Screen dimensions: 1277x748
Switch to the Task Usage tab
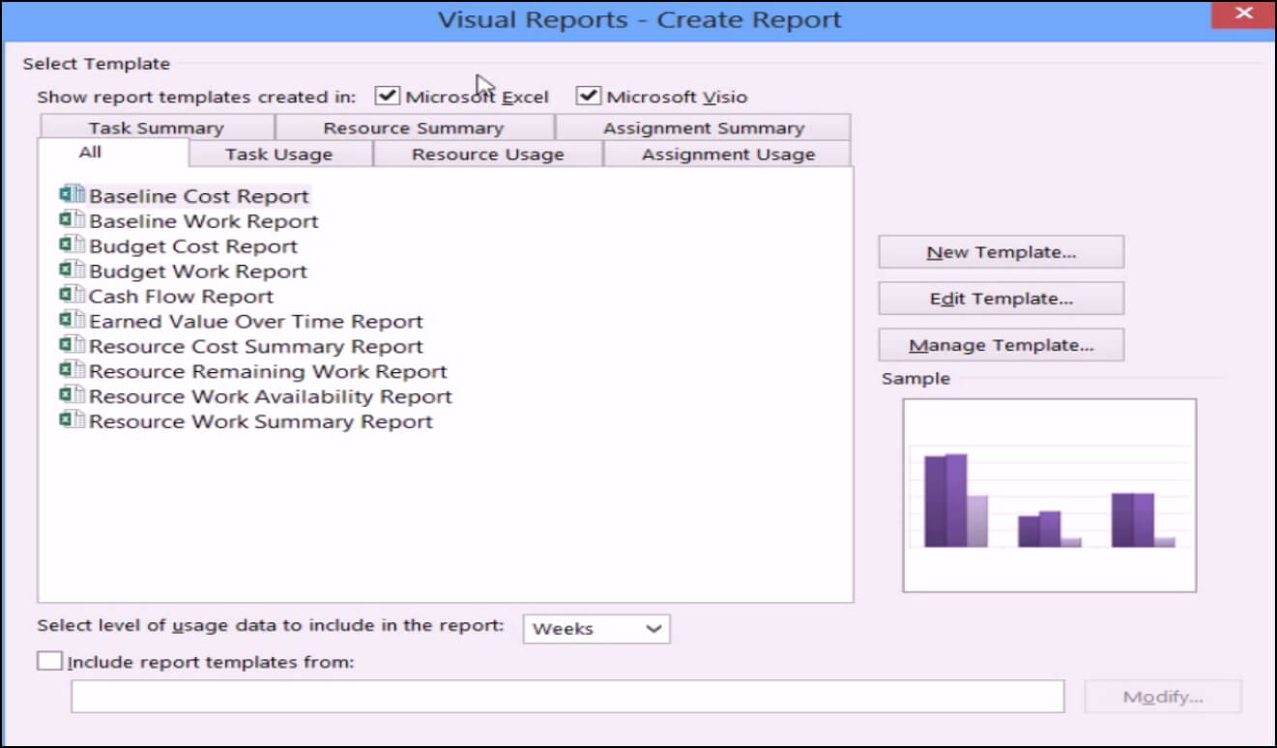tap(278, 155)
